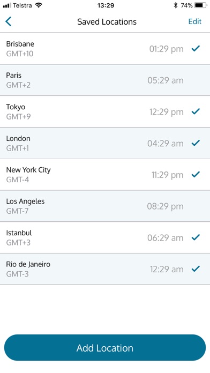Tap the Wi-Fi status icon
This screenshot has width=210, height=373.
(x=39, y=5)
